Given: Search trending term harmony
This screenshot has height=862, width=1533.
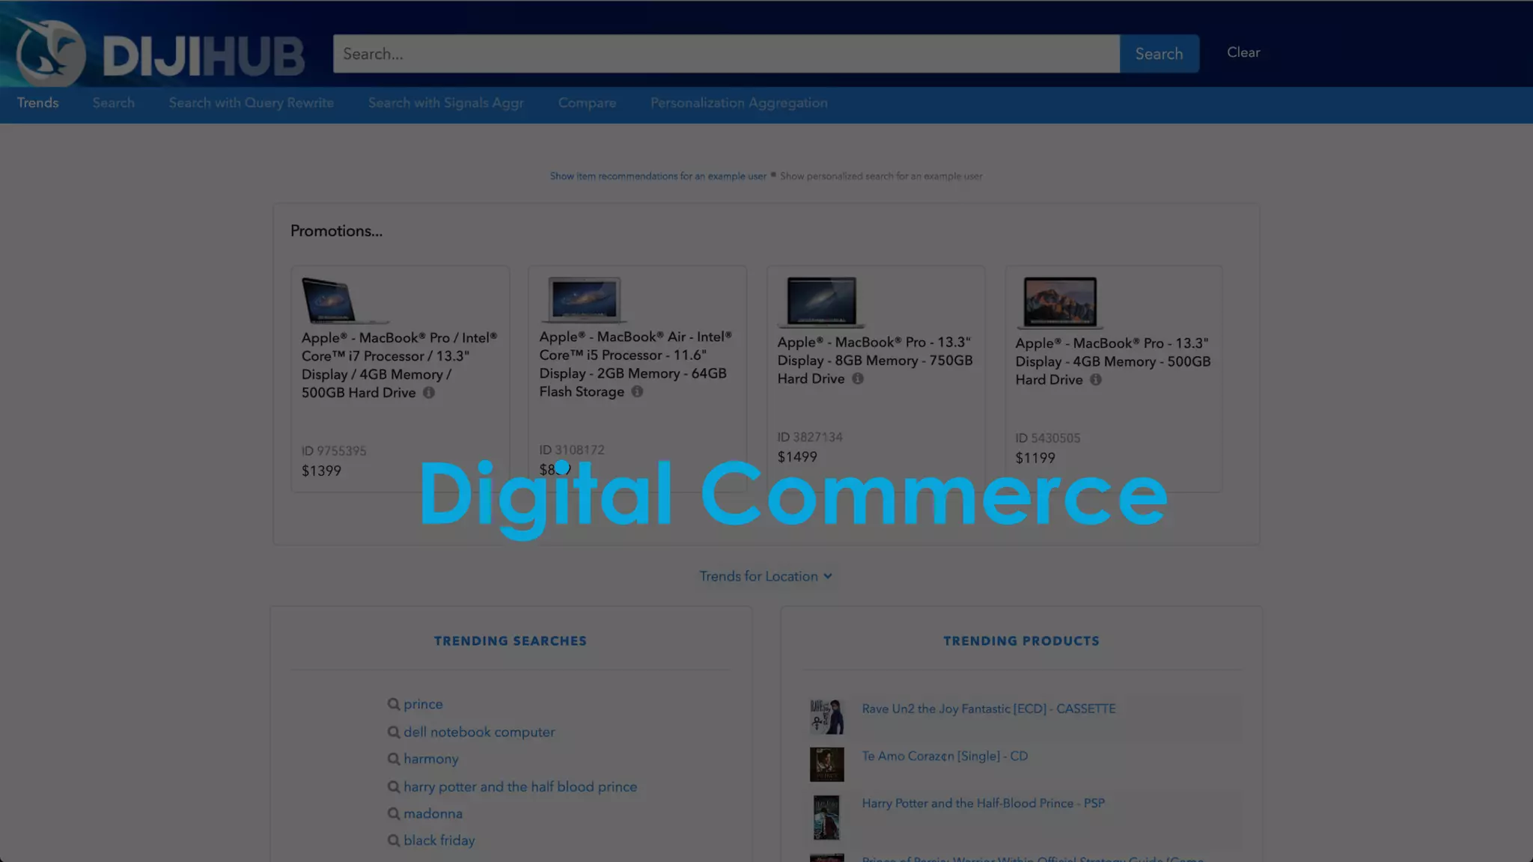Looking at the screenshot, I should [x=431, y=759].
